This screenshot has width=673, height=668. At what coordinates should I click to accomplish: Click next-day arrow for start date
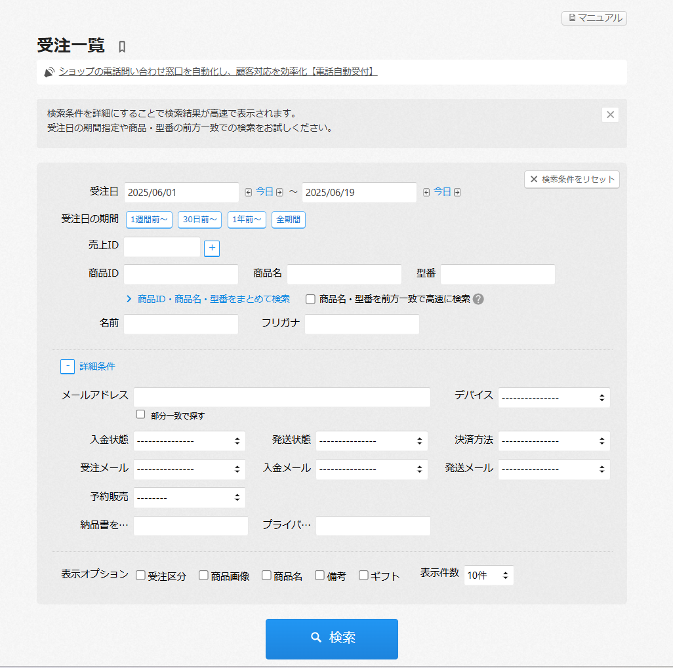279,192
